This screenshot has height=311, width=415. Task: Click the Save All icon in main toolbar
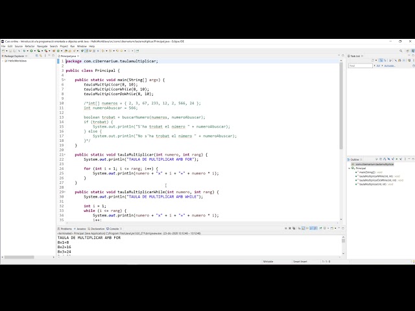pyautogui.click(x=14, y=51)
